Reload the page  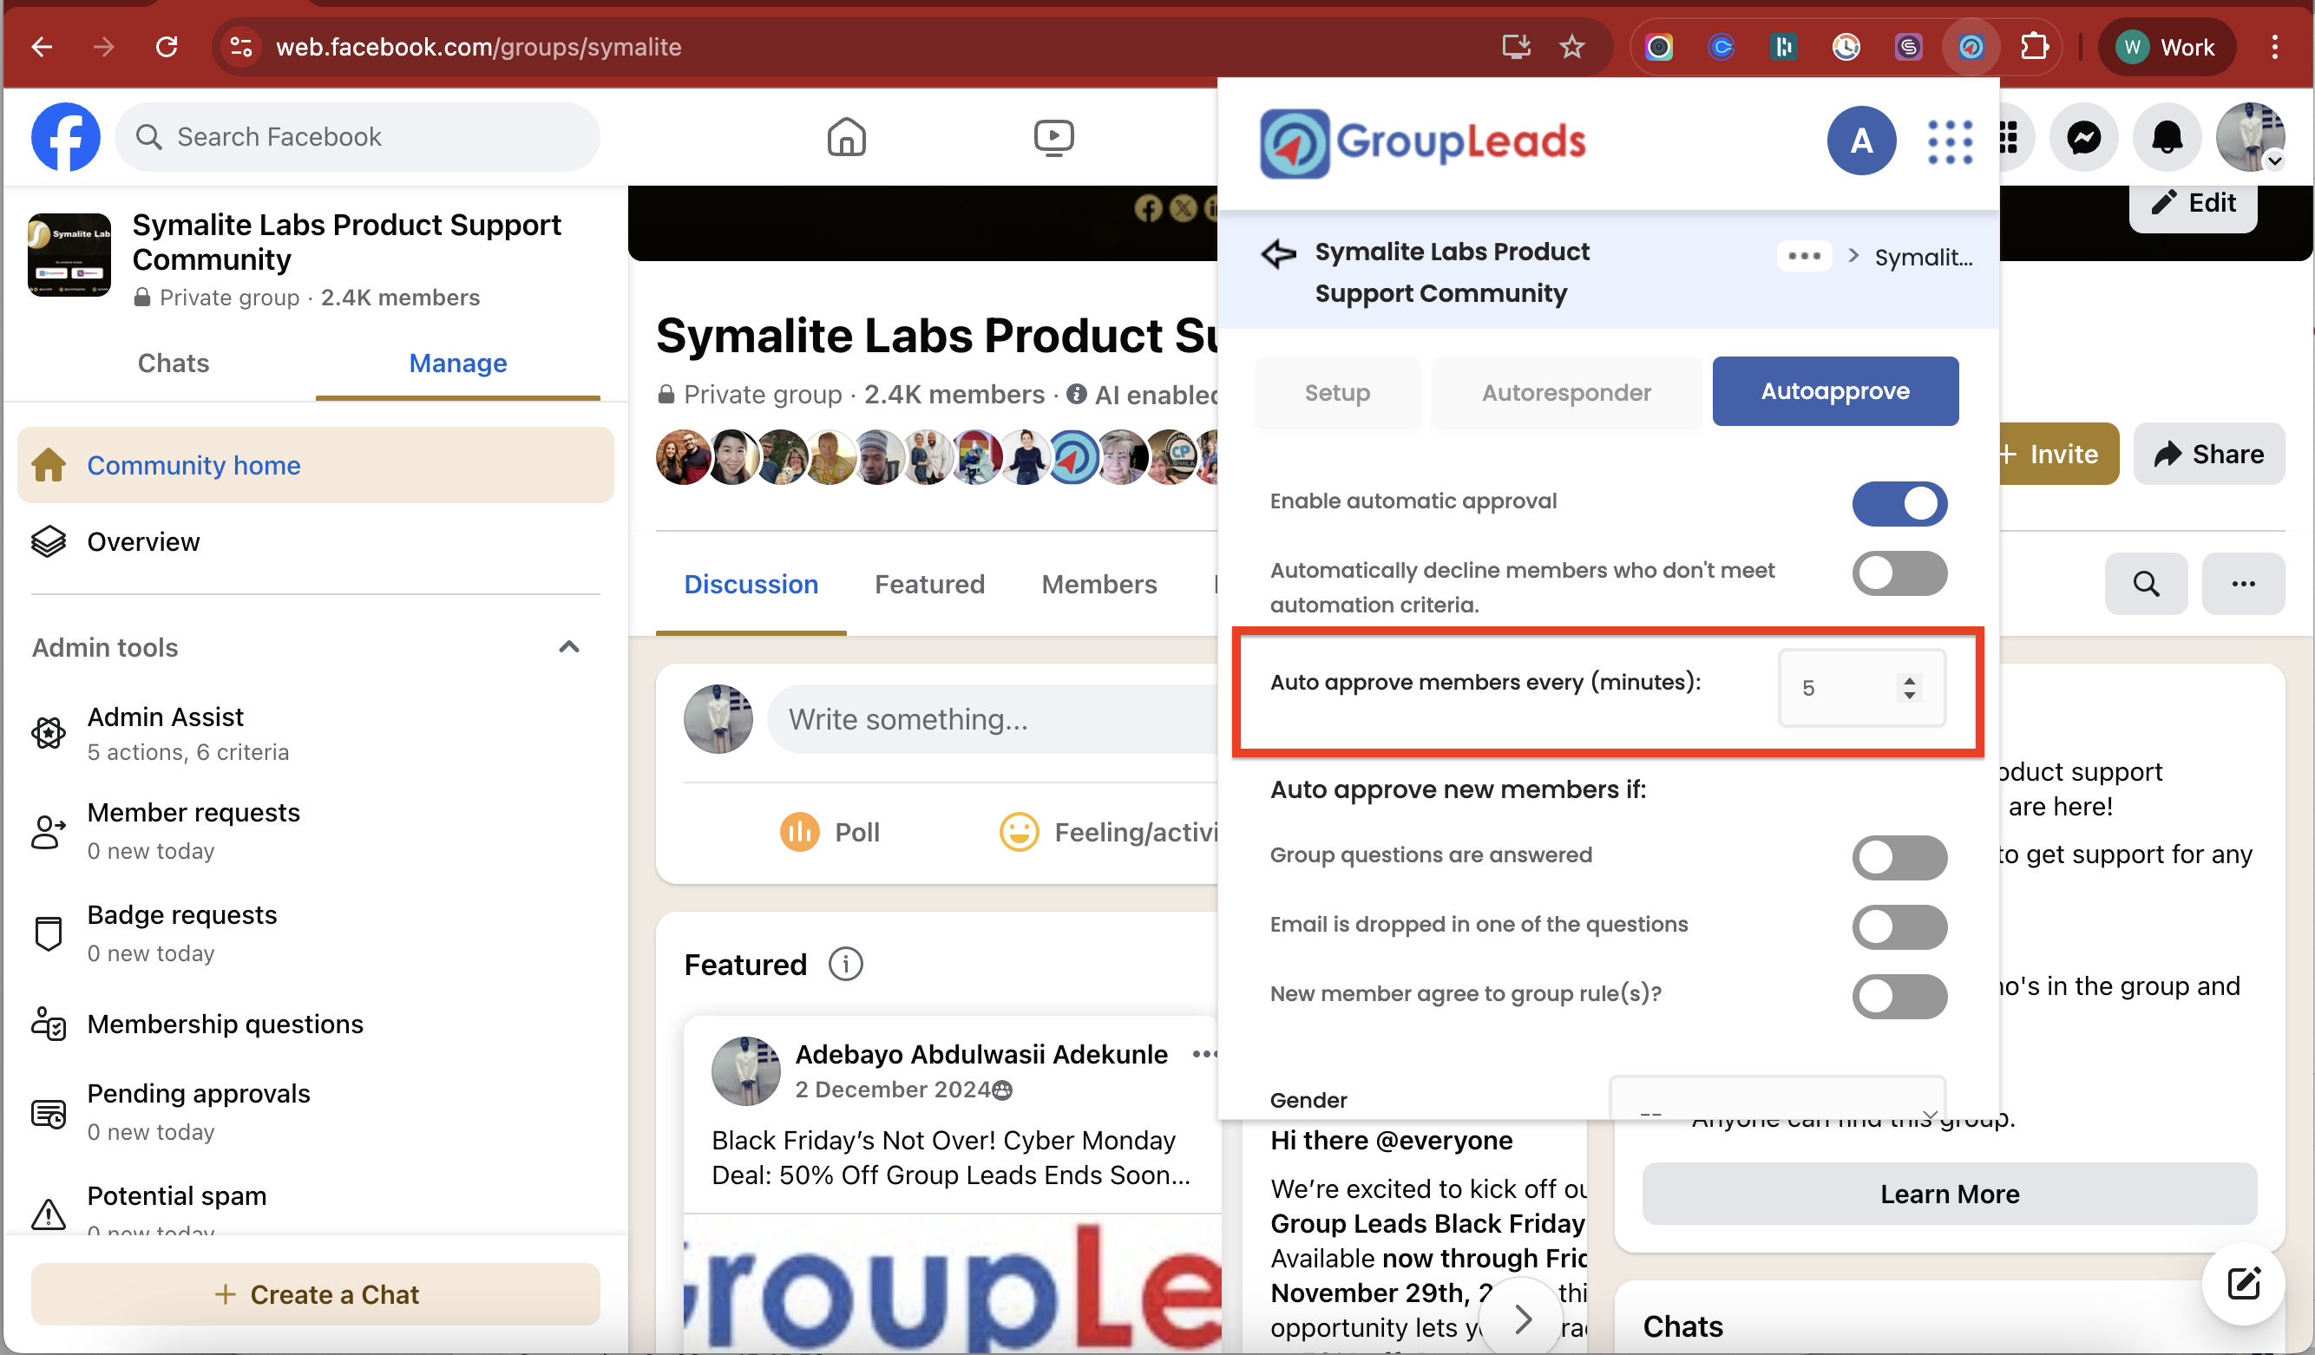tap(167, 47)
